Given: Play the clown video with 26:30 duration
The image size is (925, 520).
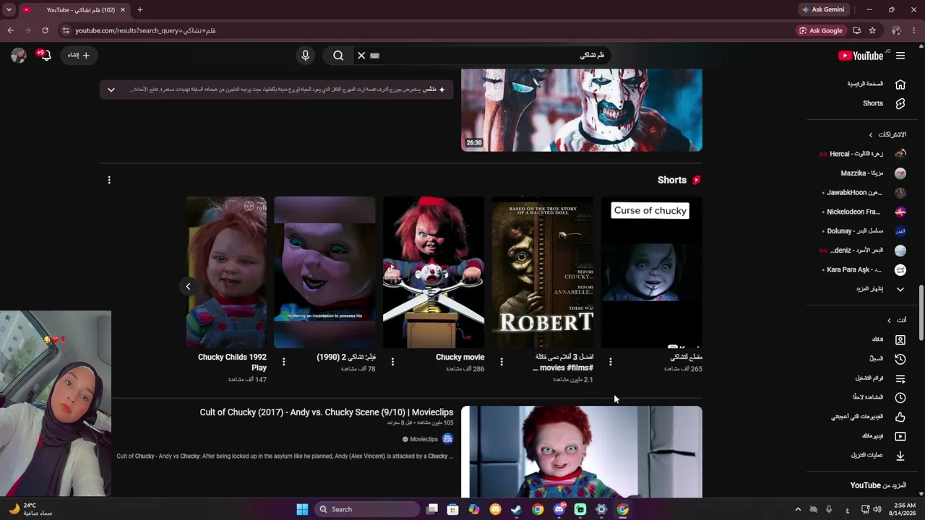Looking at the screenshot, I should click(582, 110).
